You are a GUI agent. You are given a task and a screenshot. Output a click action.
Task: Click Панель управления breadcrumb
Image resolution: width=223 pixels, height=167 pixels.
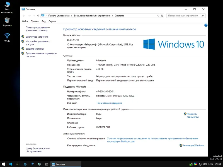59,16
